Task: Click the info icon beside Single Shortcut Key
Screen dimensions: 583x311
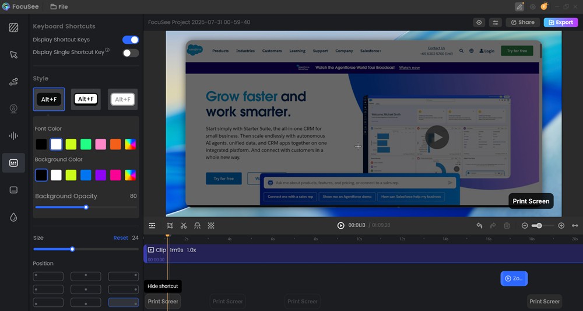Action: 107,50
